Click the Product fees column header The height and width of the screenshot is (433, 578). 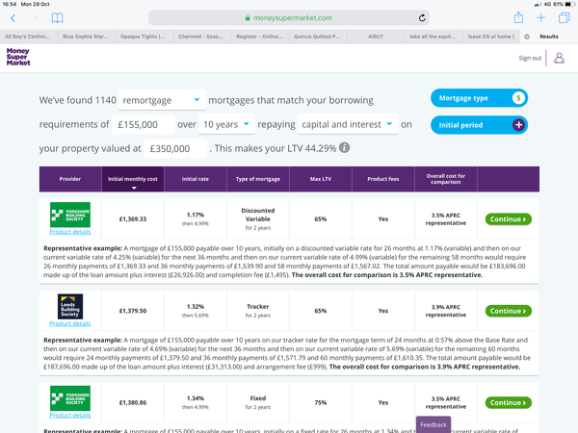coord(383,179)
